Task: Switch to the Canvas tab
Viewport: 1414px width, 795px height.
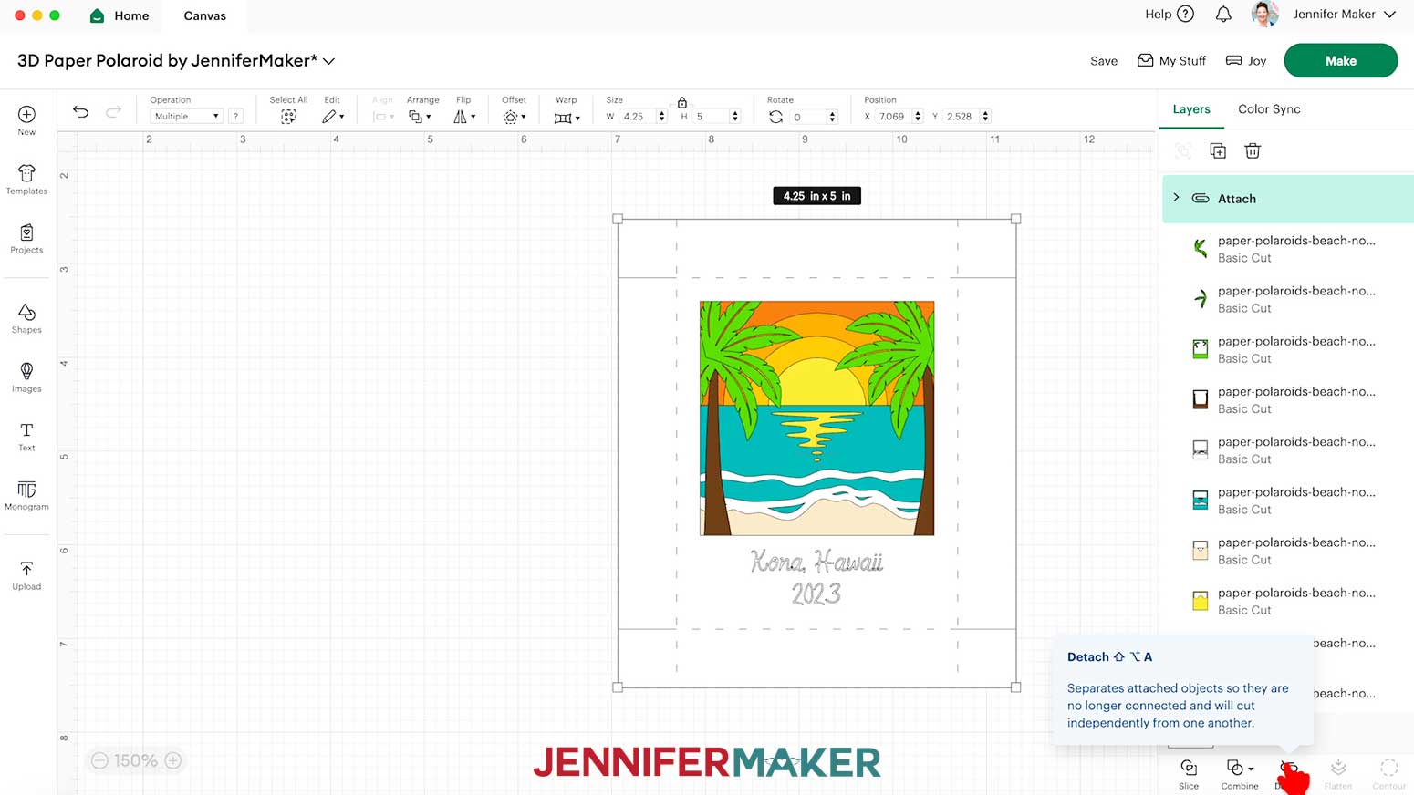Action: click(205, 15)
